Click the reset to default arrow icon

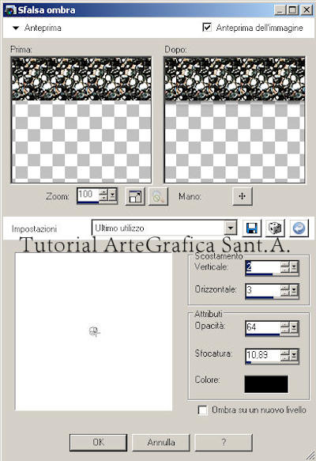[x=299, y=228]
